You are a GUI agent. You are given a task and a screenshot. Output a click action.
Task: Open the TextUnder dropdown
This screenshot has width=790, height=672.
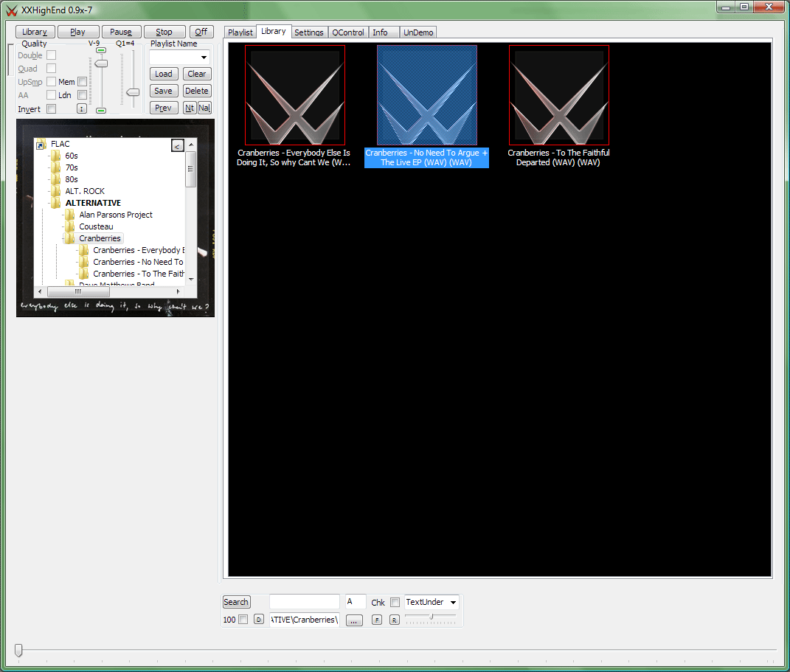pyautogui.click(x=453, y=602)
